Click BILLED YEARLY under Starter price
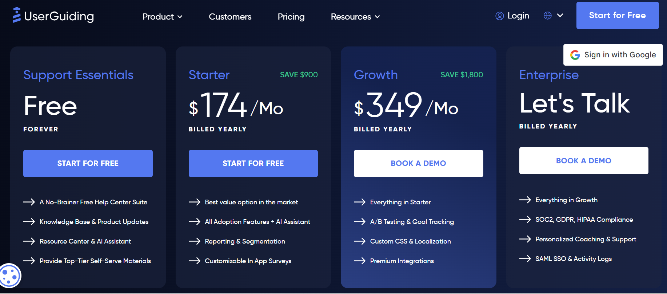Screen dimensions: 667x294 pos(217,129)
